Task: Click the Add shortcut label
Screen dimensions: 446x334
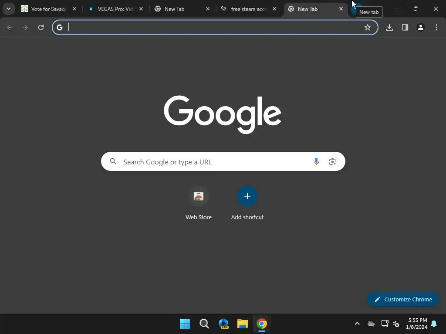Action: [x=247, y=217]
